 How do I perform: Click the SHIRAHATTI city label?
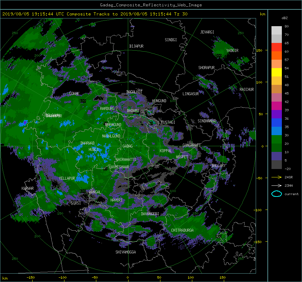click(x=126, y=160)
